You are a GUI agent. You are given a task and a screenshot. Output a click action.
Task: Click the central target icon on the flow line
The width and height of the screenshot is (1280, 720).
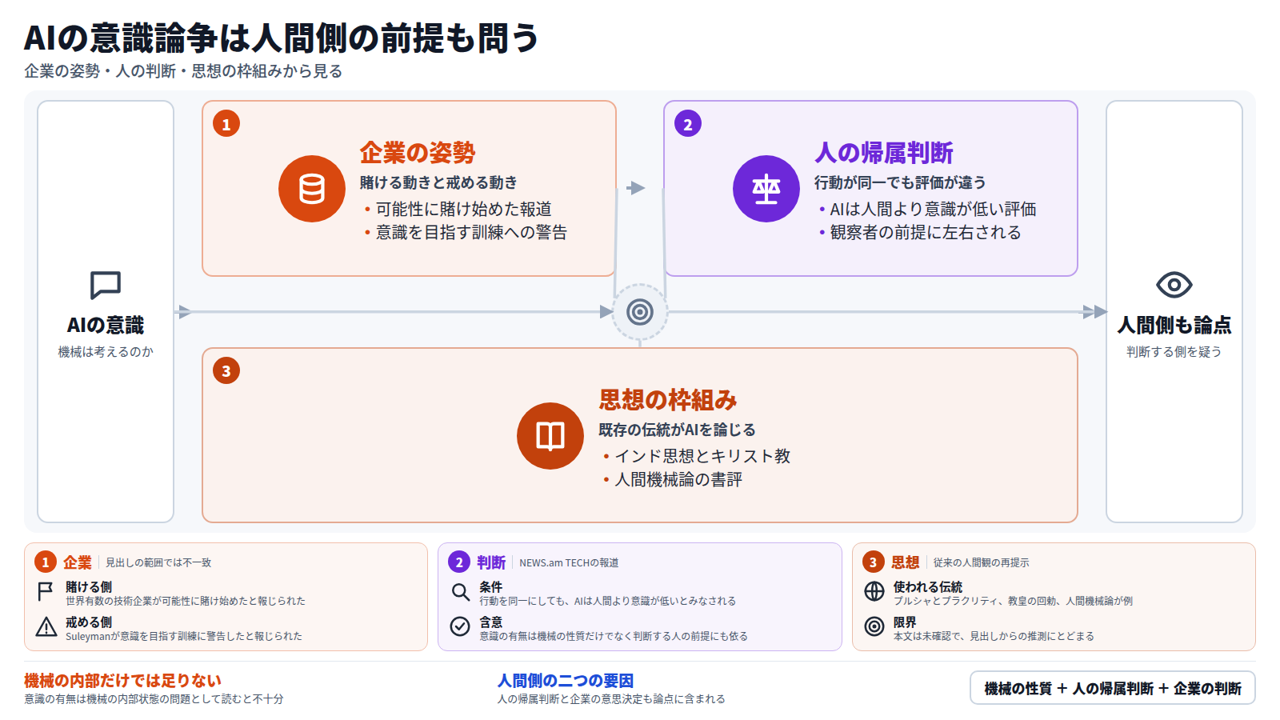[640, 312]
